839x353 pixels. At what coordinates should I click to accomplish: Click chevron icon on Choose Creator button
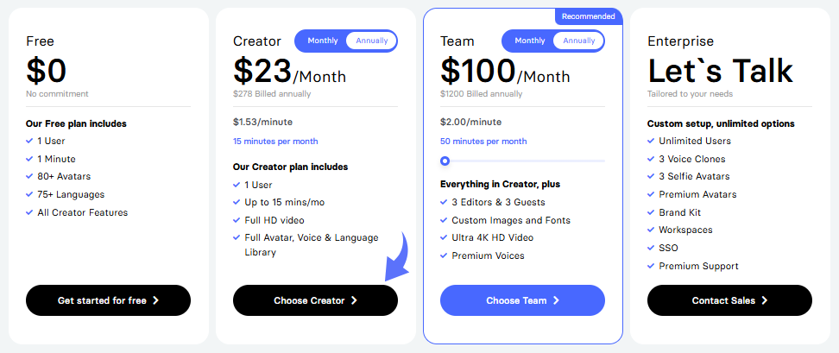[354, 300]
